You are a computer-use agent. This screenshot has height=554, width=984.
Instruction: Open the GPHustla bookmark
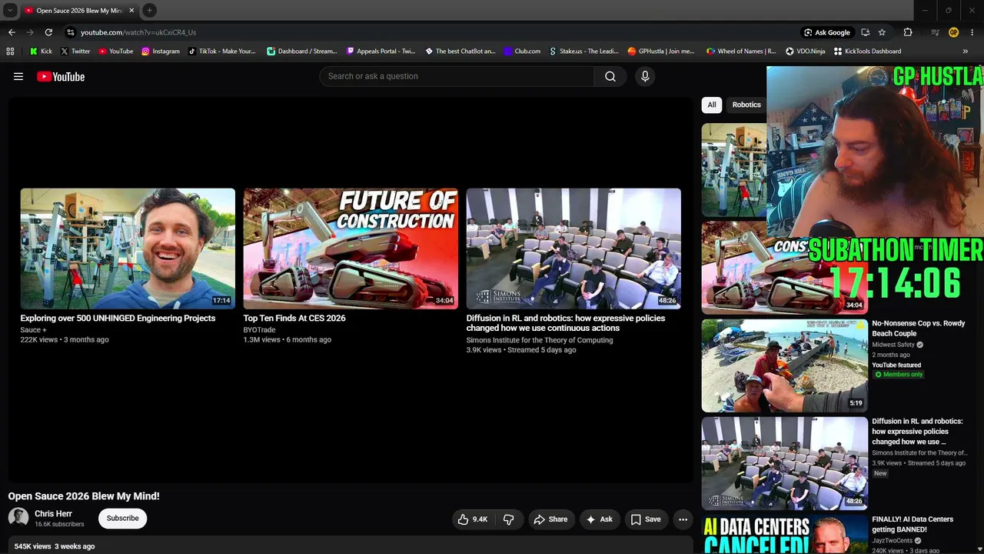pyautogui.click(x=660, y=52)
